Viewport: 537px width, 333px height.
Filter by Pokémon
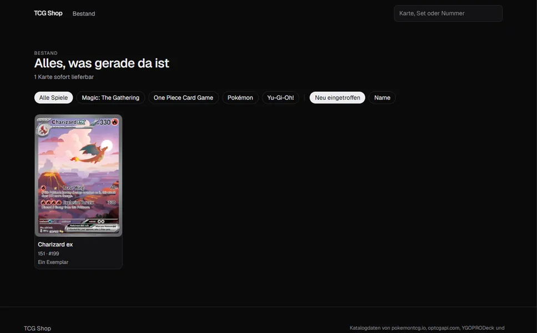pyautogui.click(x=240, y=98)
